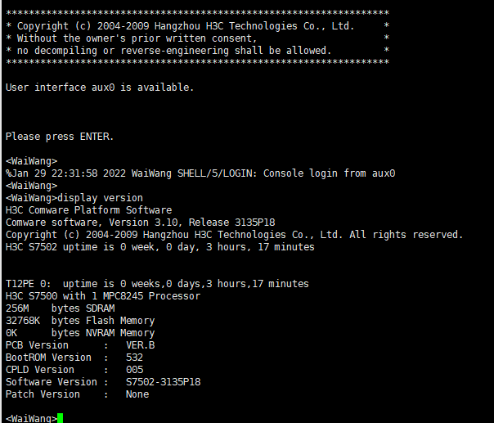This screenshot has width=494, height=423.
Task: Click 'Version 3.10, Release 3135P18' line
Action: (x=140, y=223)
